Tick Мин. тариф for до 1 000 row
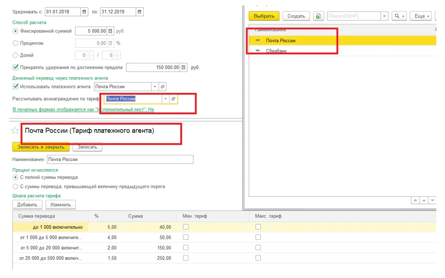 (x=186, y=227)
